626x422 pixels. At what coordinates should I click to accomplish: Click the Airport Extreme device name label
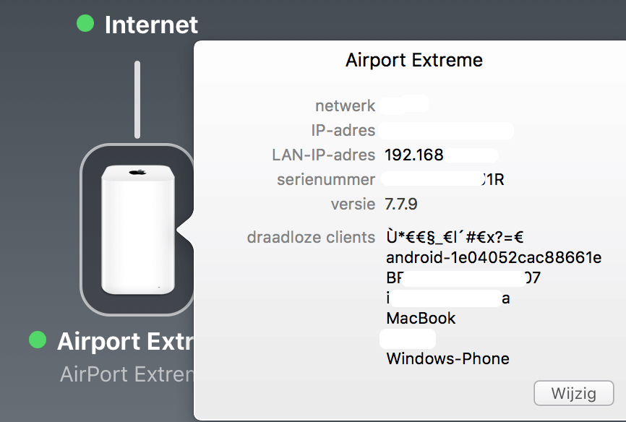click(x=124, y=341)
